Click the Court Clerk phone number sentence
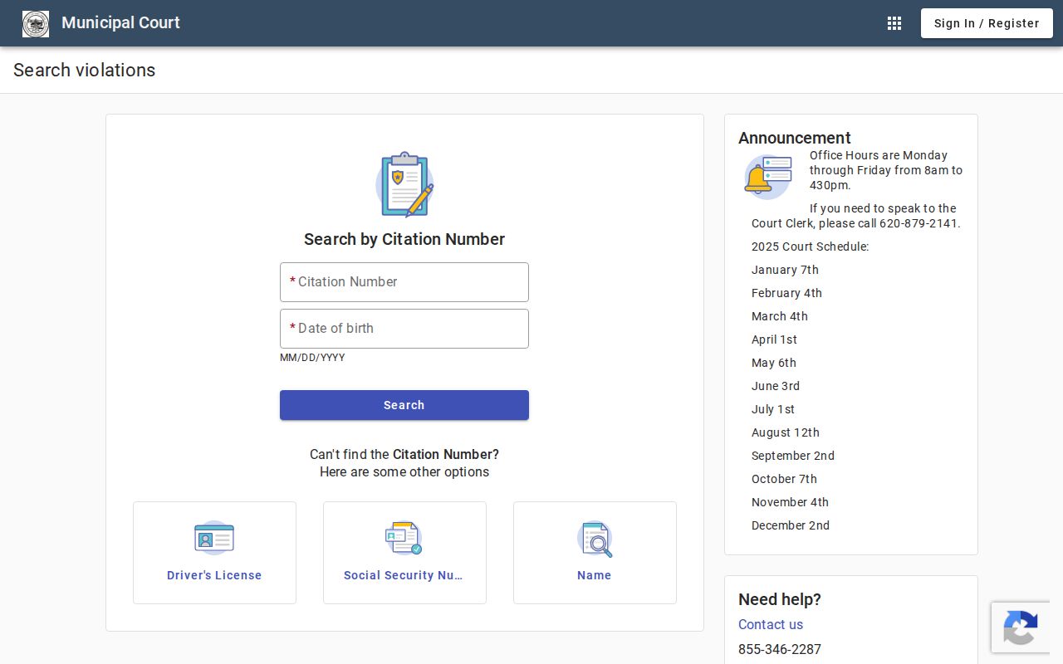Screen dimensions: 1063x664 point(856,216)
